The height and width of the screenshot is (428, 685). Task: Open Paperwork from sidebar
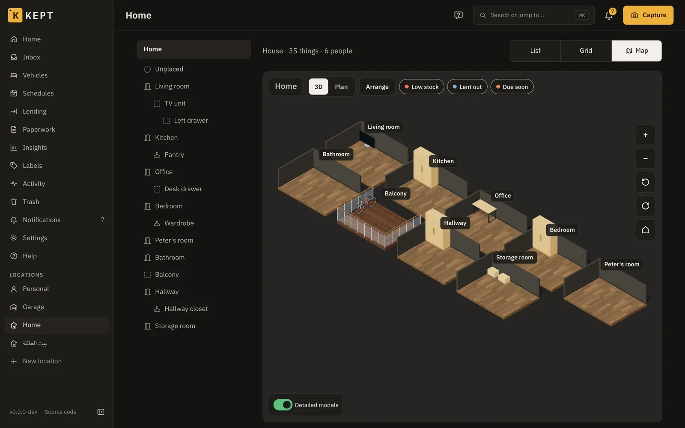pos(57,129)
